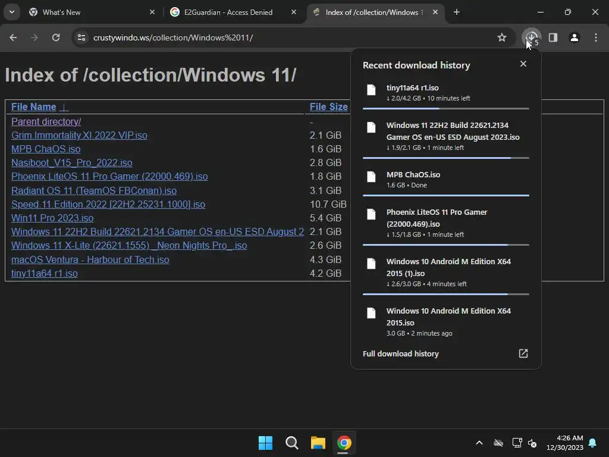Open File Explorer from taskbar

click(x=318, y=443)
